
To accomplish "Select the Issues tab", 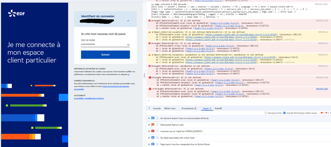I will coord(206,108).
